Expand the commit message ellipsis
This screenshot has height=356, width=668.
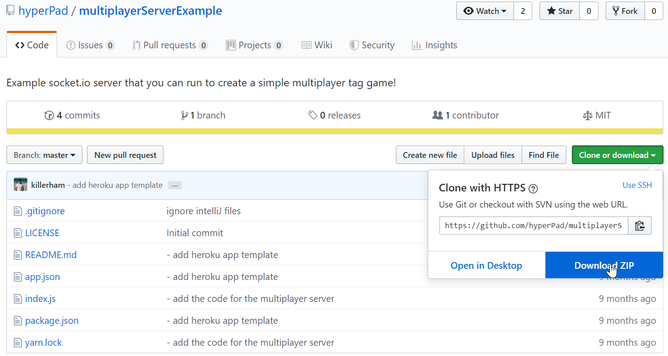tap(174, 185)
